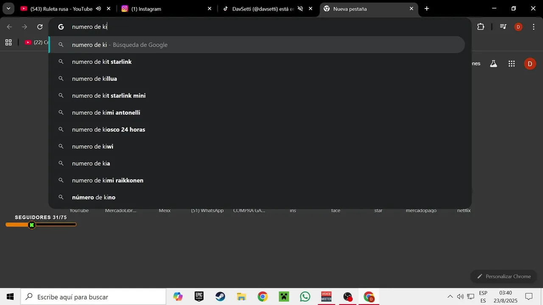Choose suggestion 'número de kino'
543x305 pixels.
[257, 197]
